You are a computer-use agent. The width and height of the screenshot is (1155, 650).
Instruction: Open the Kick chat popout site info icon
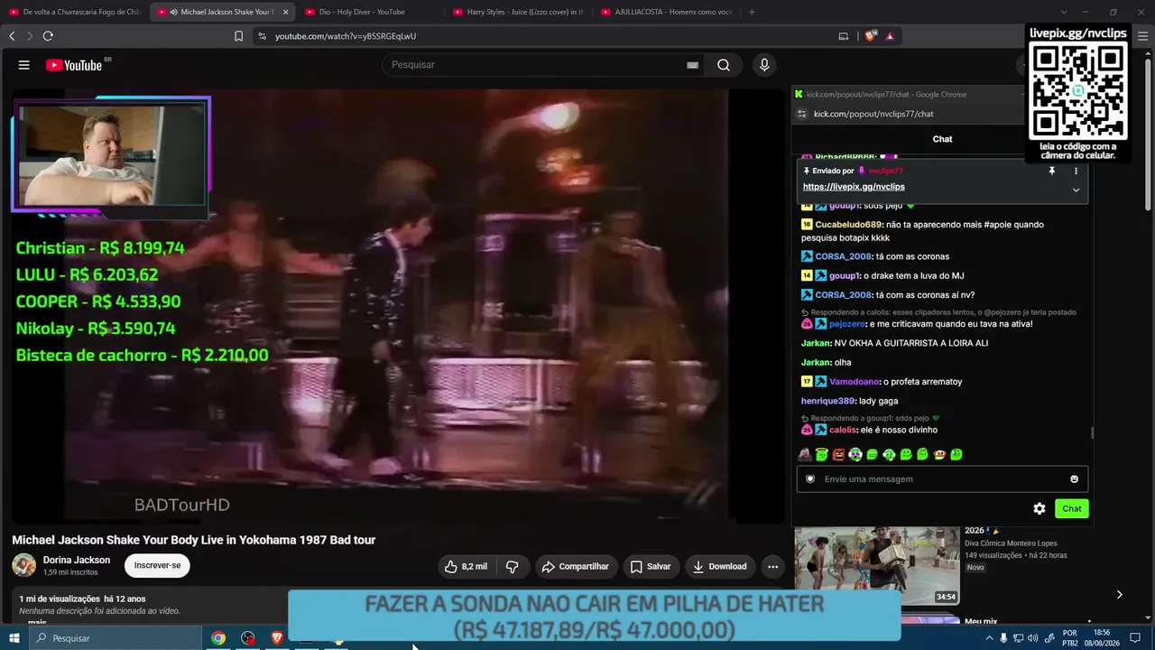pos(801,114)
